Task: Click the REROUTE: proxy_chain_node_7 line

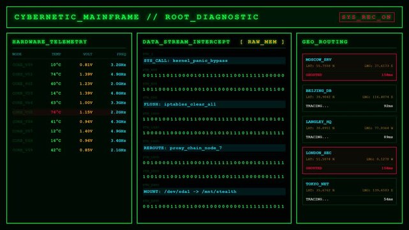Action: click(214, 148)
